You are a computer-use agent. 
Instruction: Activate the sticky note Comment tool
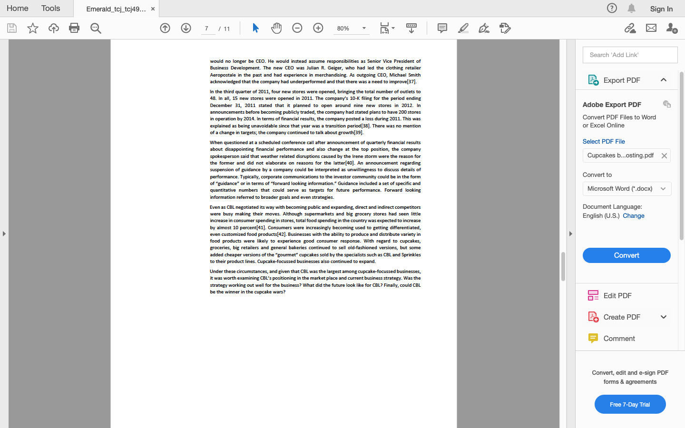pyautogui.click(x=442, y=28)
